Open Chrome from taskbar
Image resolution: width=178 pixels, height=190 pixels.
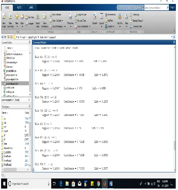click(98, 184)
